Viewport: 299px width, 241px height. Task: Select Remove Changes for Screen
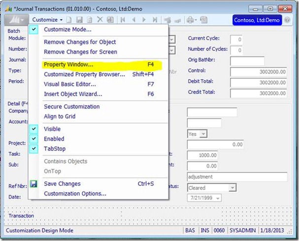coord(80,52)
